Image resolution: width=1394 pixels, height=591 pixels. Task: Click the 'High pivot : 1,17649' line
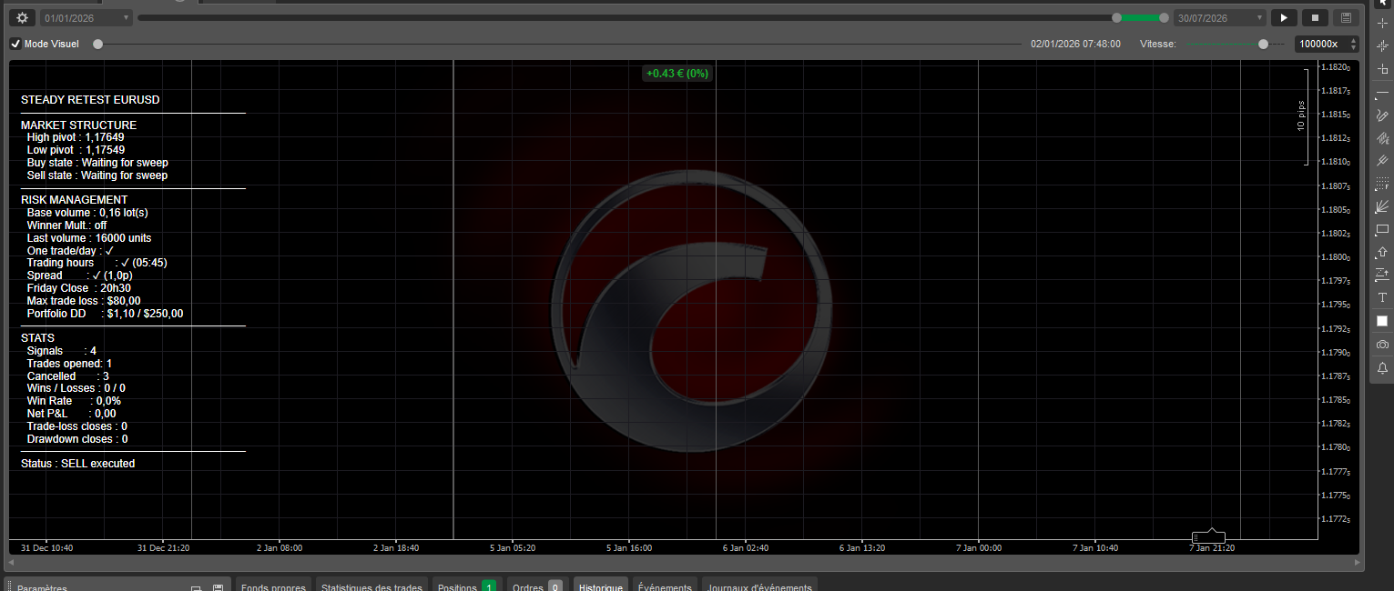point(76,137)
